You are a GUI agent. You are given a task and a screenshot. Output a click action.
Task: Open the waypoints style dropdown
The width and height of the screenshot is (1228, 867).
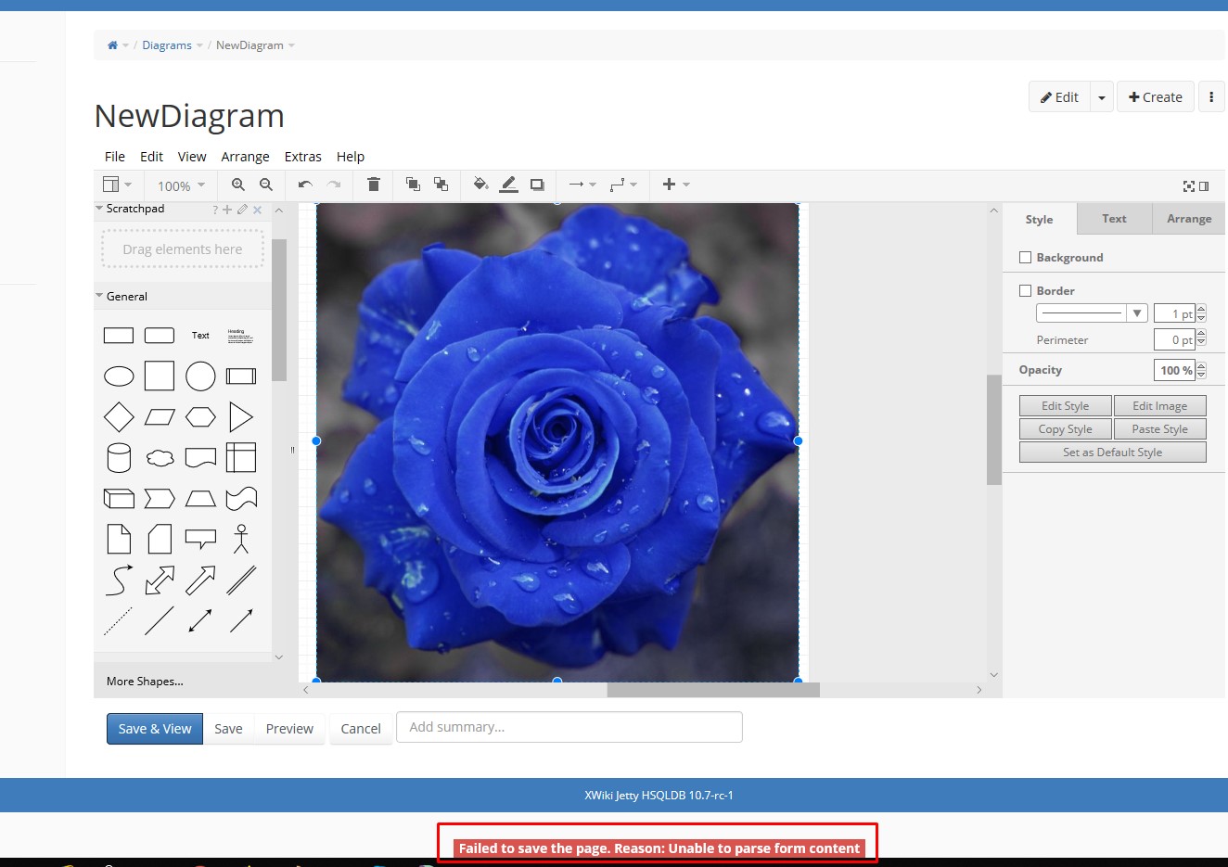(x=623, y=185)
